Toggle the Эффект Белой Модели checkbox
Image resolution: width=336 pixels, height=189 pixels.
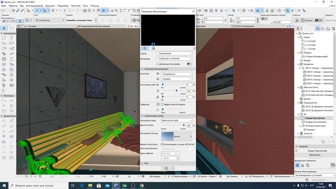pyautogui.click(x=162, y=104)
